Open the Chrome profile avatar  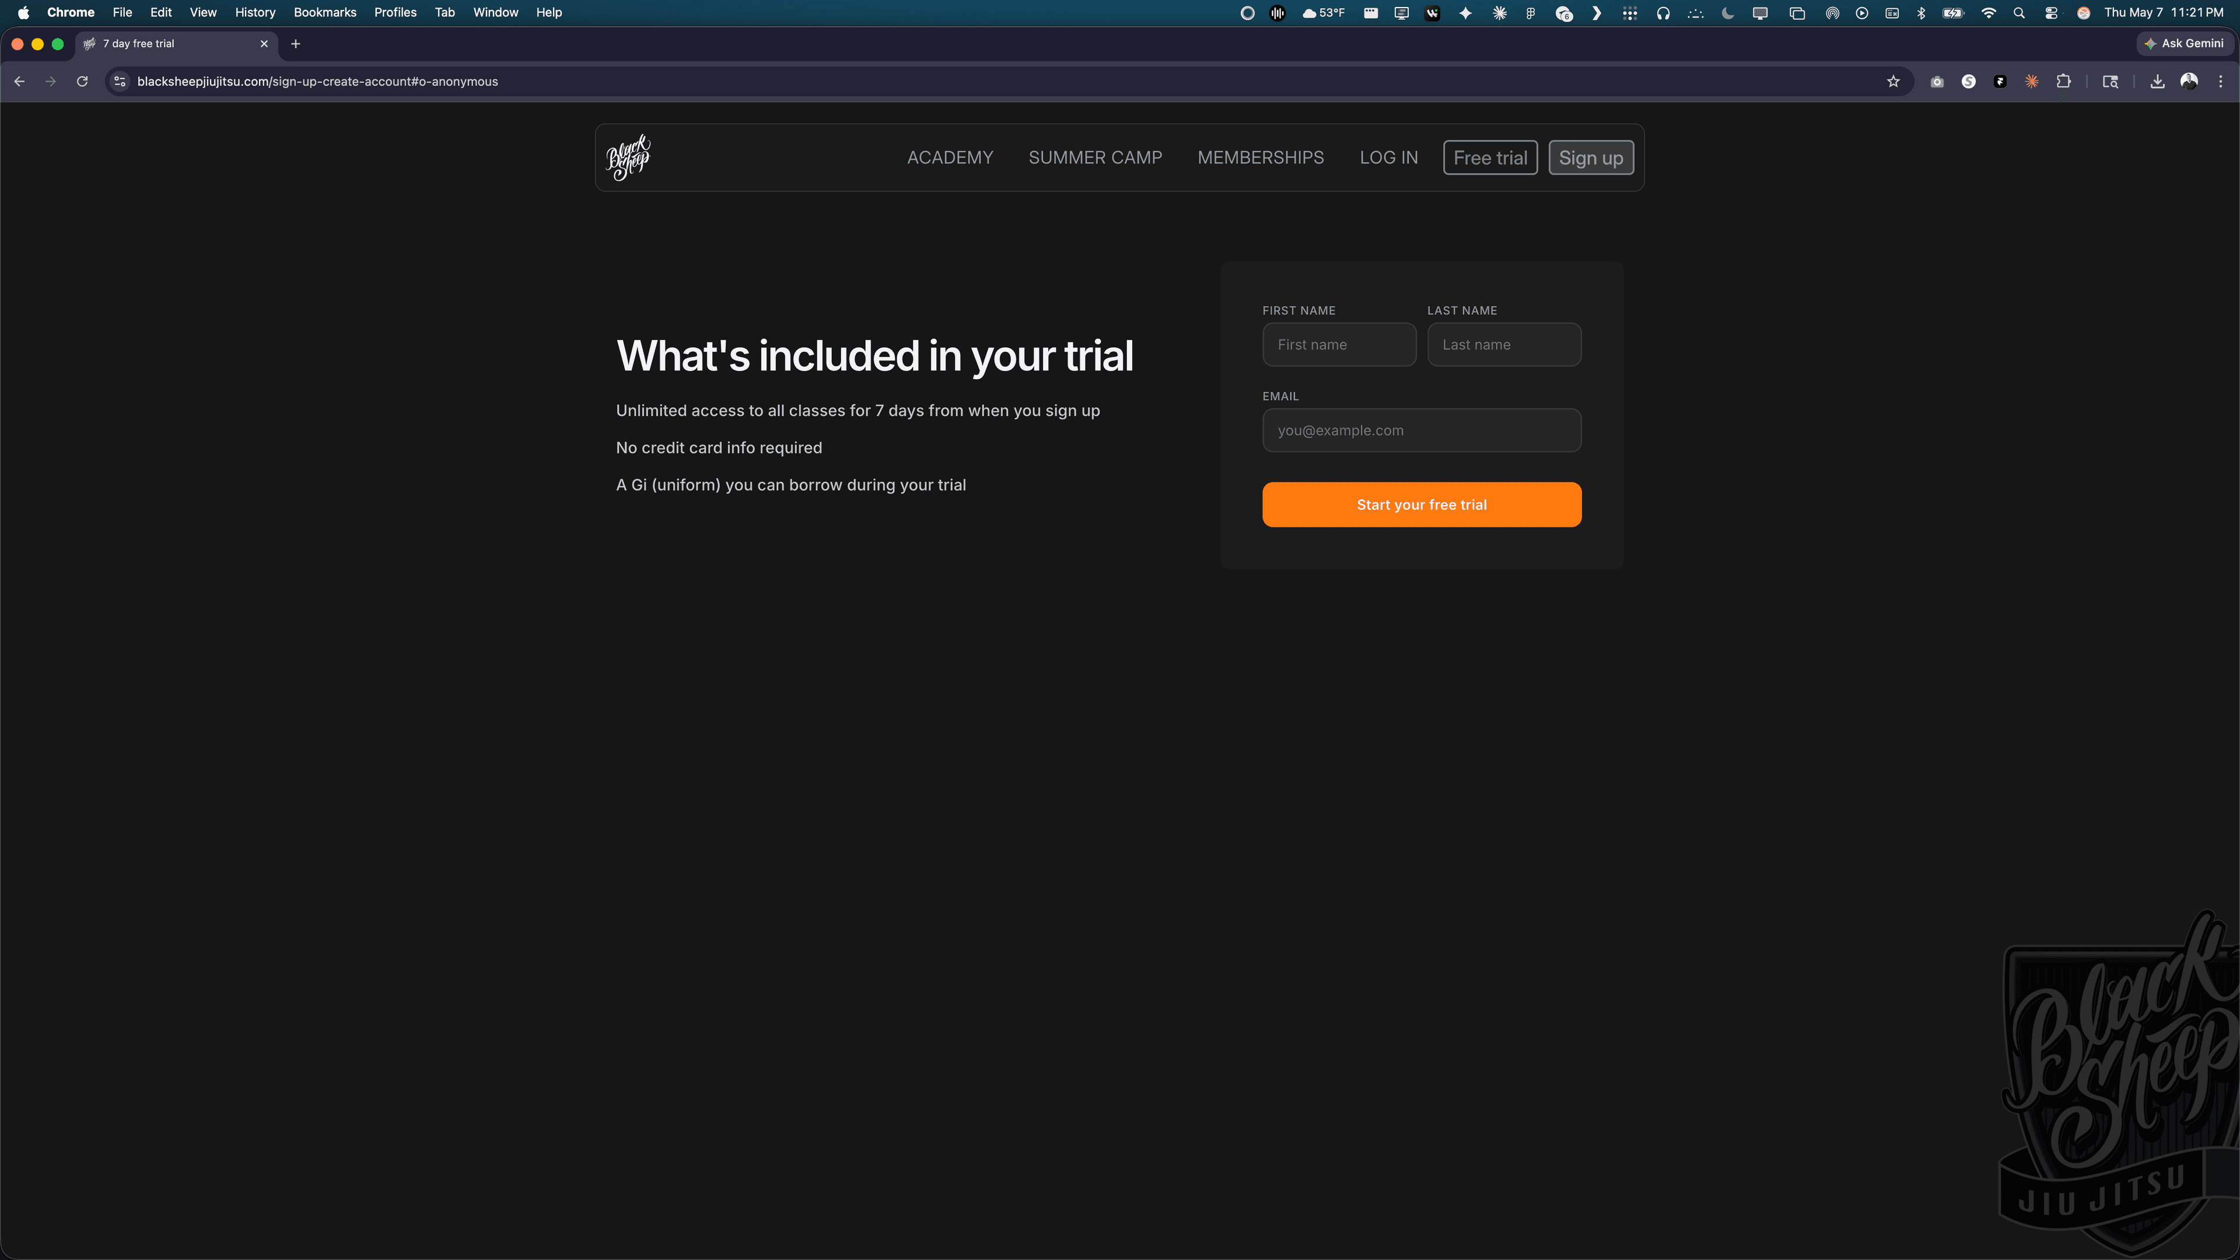(2189, 82)
